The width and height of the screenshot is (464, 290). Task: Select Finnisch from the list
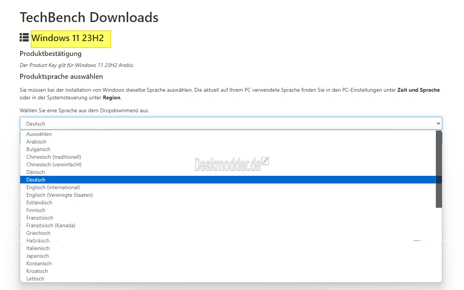tap(228, 210)
